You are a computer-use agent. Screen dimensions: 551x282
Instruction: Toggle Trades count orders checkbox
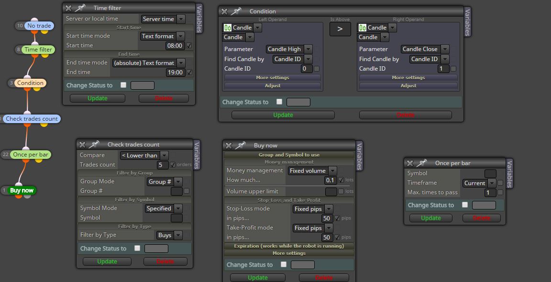(x=173, y=165)
